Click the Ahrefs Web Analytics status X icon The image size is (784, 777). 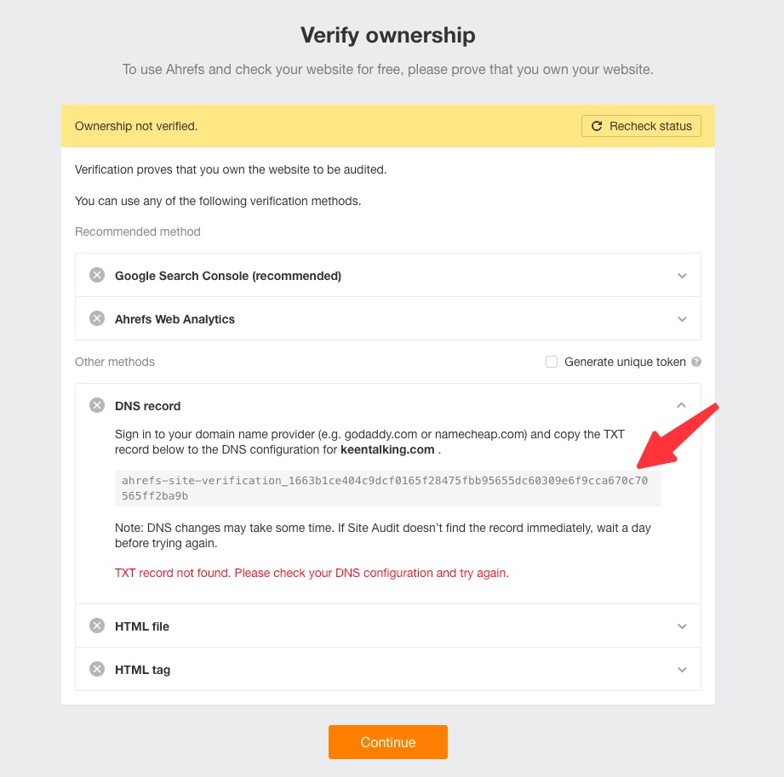pyautogui.click(x=97, y=318)
